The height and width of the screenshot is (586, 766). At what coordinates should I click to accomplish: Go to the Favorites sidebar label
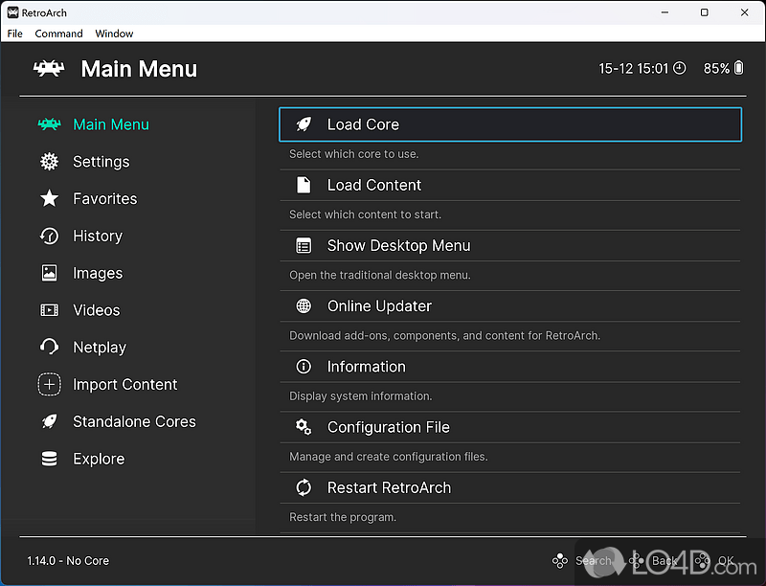point(105,199)
